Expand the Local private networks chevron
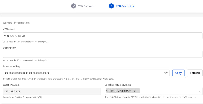Viewport: 203px width, 104px height. 199,91
